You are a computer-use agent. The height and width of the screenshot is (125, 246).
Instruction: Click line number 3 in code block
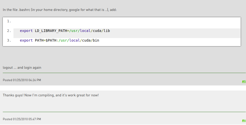(9, 40)
